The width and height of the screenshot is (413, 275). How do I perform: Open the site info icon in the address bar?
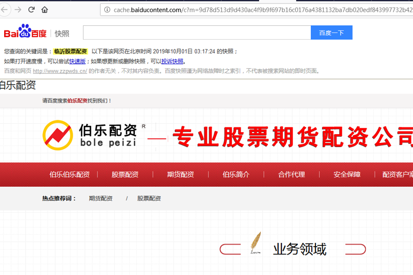coord(107,10)
